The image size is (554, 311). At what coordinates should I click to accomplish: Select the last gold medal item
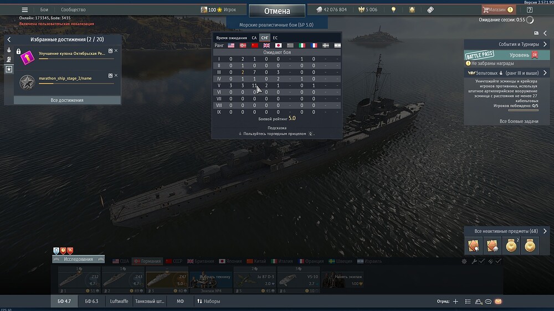530,246
